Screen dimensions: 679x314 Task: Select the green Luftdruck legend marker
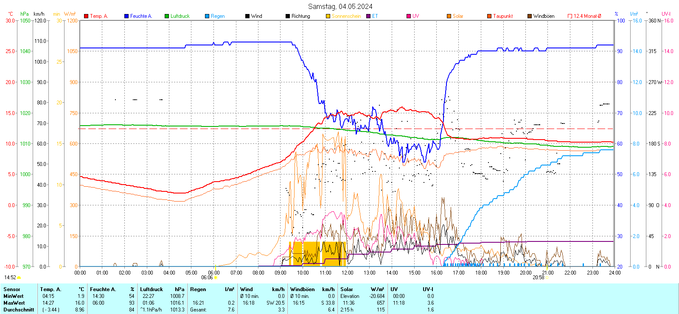coord(167,16)
